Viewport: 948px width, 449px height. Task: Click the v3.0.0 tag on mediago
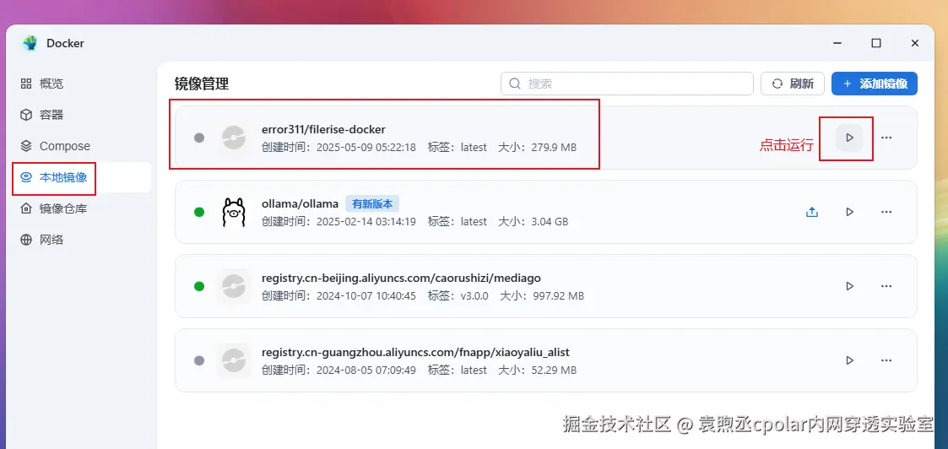pyautogui.click(x=474, y=295)
